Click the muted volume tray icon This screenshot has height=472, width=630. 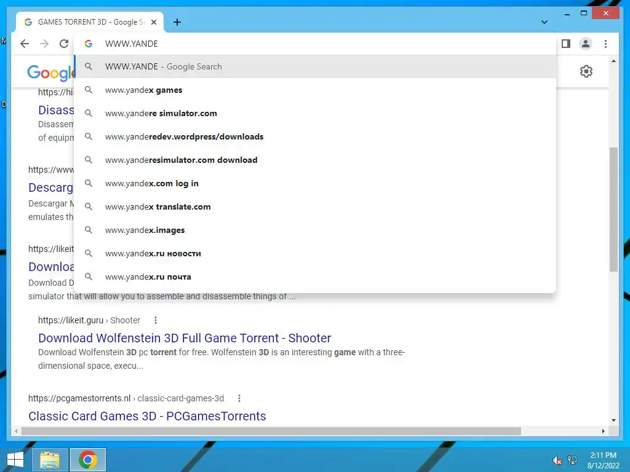click(x=557, y=460)
